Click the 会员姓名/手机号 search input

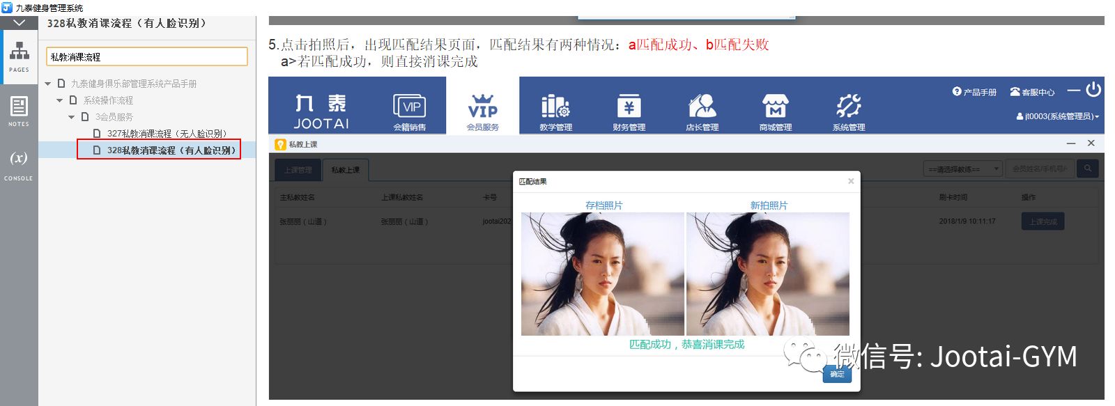click(1040, 169)
